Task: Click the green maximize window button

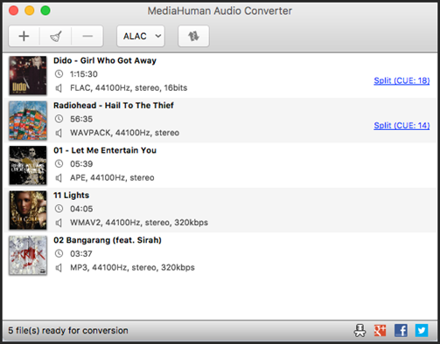Action: [45, 10]
